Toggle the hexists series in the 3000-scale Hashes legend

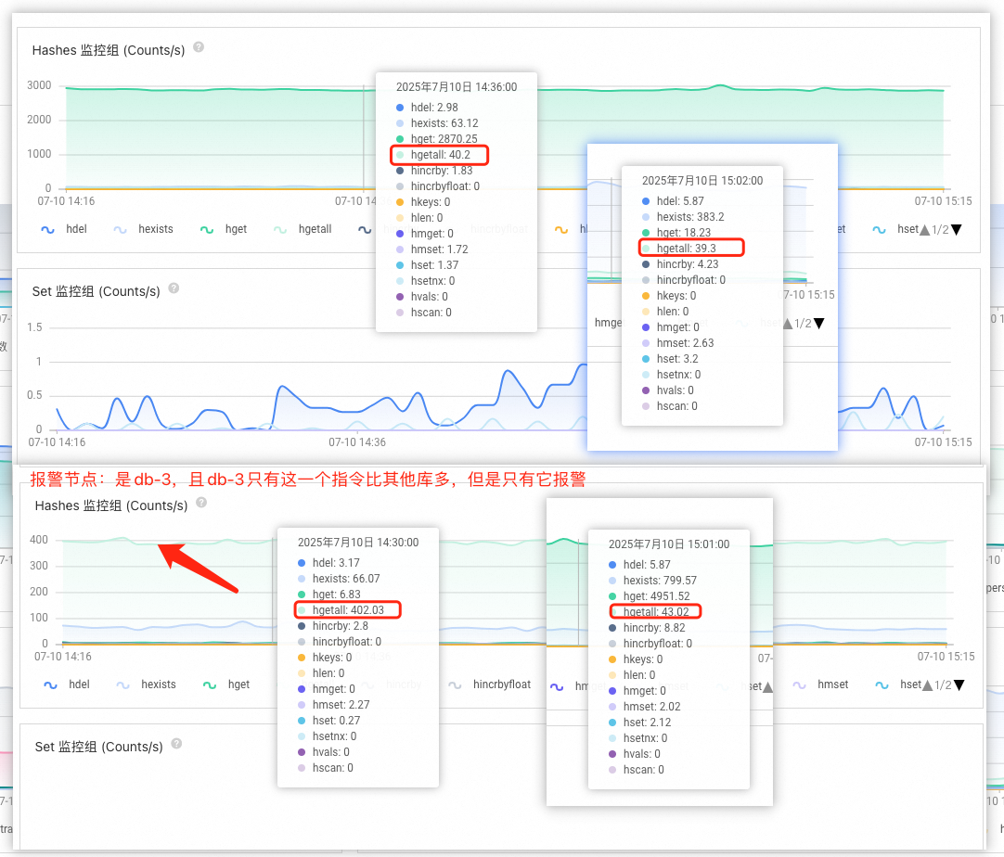point(143,229)
